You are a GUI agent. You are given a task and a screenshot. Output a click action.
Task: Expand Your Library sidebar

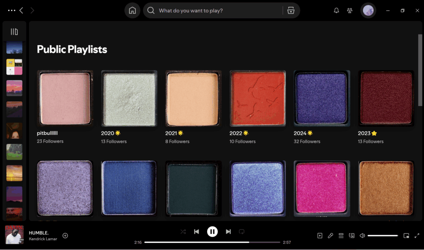coord(14,32)
